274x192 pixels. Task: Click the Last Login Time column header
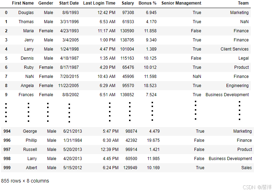[99, 3]
